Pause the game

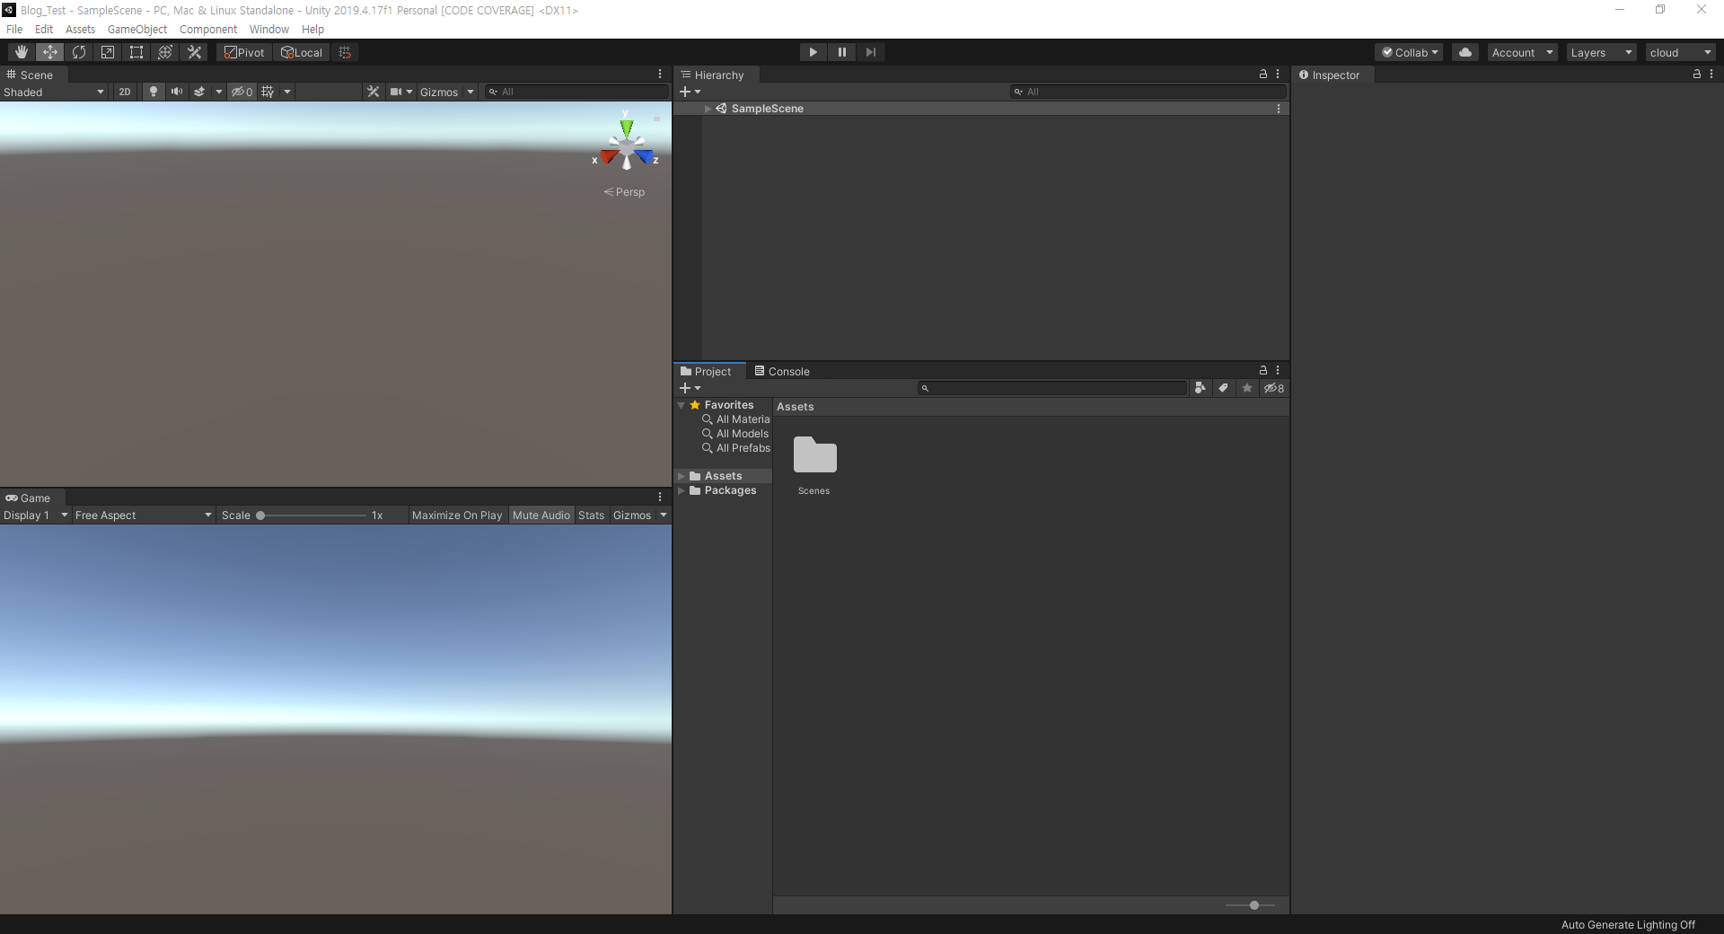842,52
